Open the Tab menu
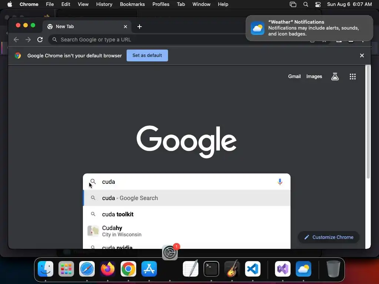This screenshot has width=379, height=284. pyautogui.click(x=181, y=4)
